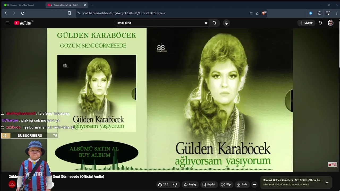The height and width of the screenshot is (191, 340).
Task: Open more actions three-dot menu
Action: click(x=254, y=184)
